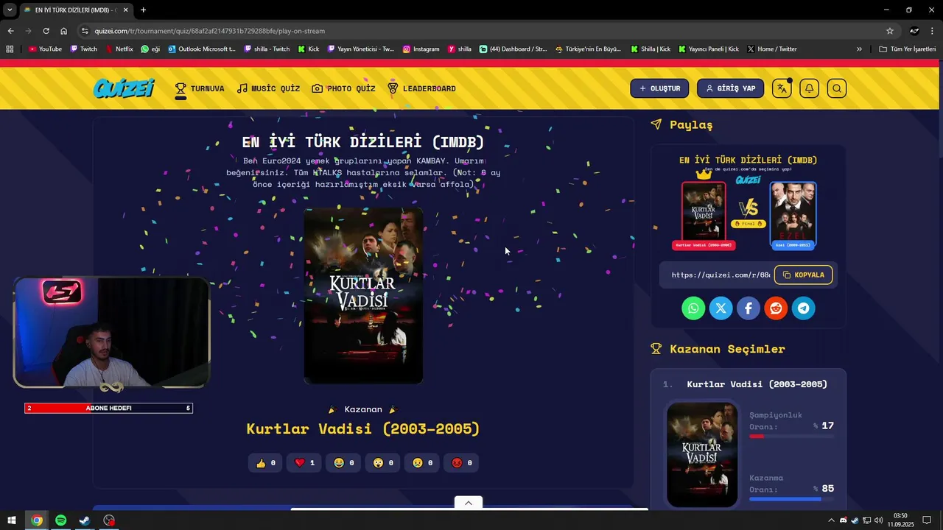
Task: Open the volume control in tray
Action: coord(879,520)
